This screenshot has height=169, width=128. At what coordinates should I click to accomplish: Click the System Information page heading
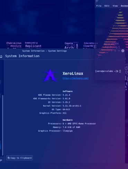click(22, 56)
